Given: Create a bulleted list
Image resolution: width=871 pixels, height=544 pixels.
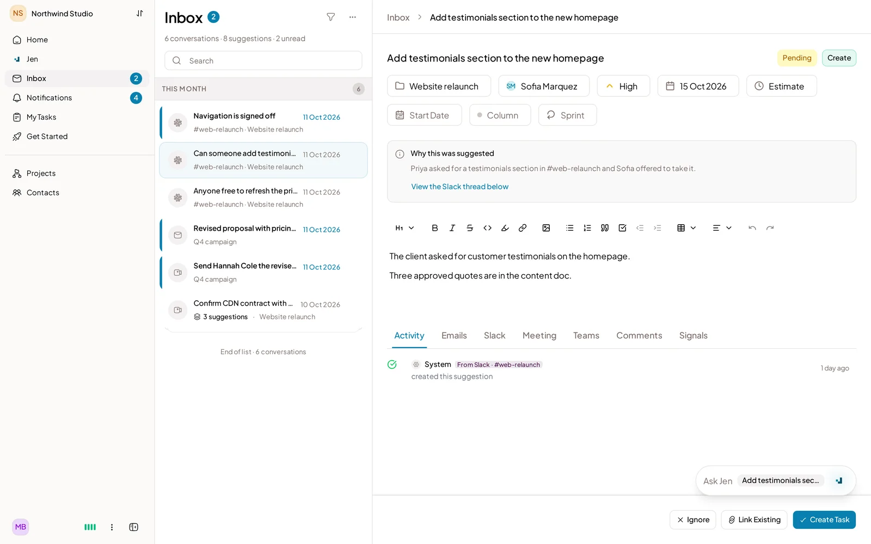Looking at the screenshot, I should point(569,228).
